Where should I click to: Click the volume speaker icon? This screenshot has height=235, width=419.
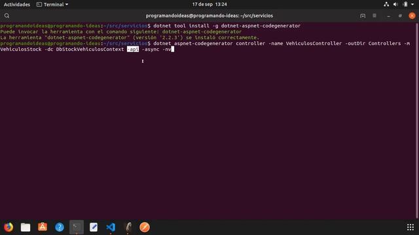coord(395,5)
